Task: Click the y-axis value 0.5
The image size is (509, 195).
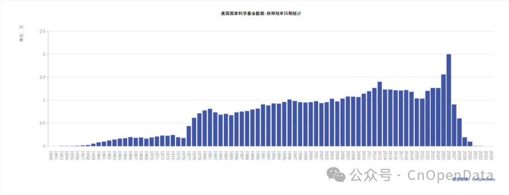Action: (42, 123)
